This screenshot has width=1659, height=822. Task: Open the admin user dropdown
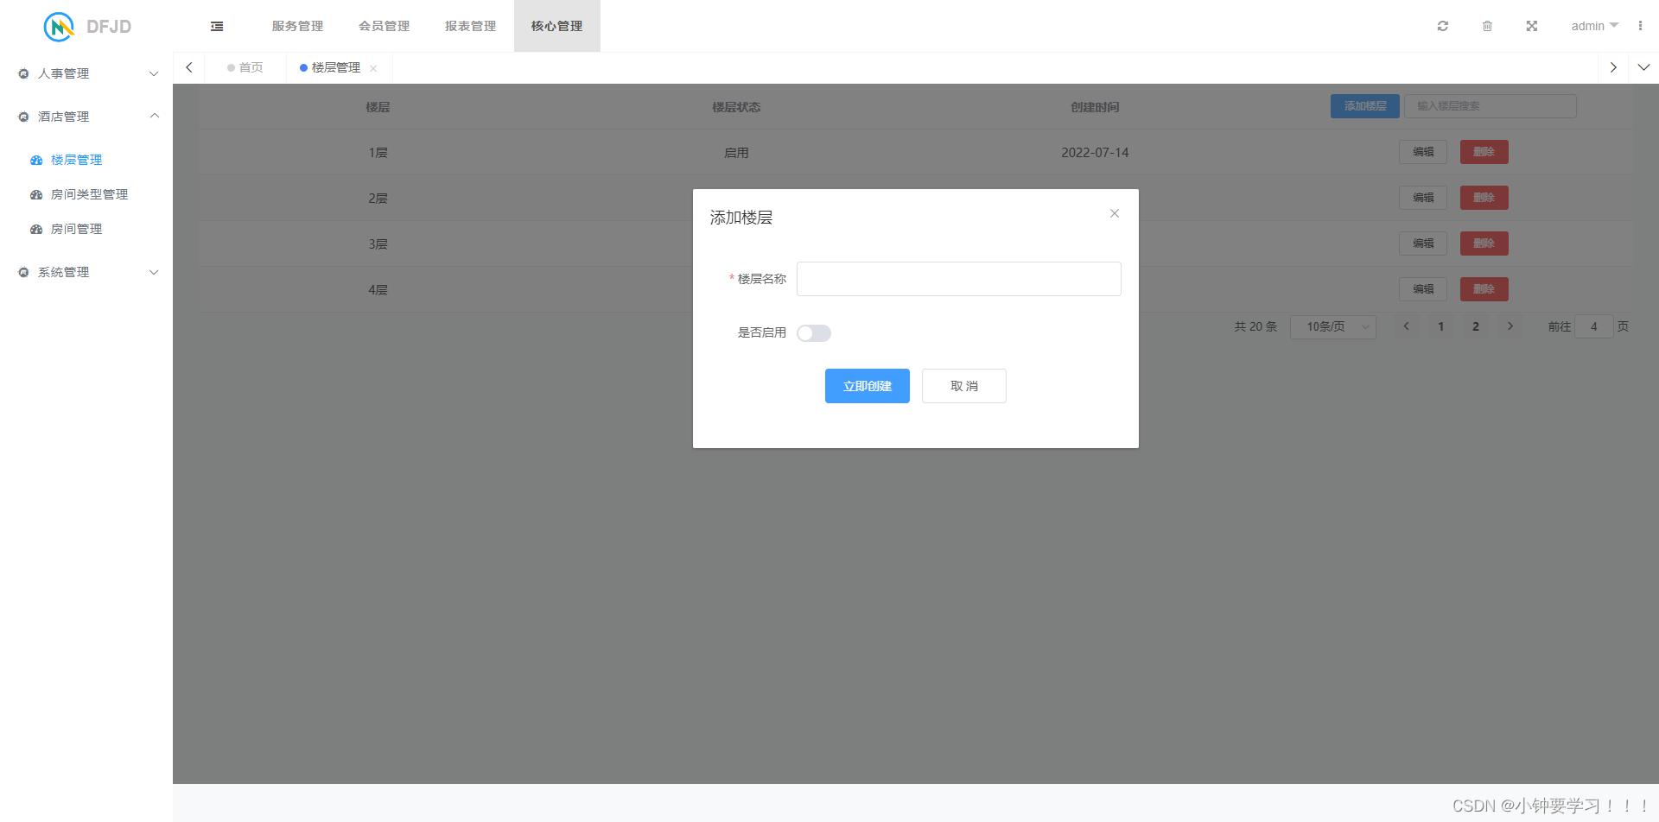pos(1594,26)
